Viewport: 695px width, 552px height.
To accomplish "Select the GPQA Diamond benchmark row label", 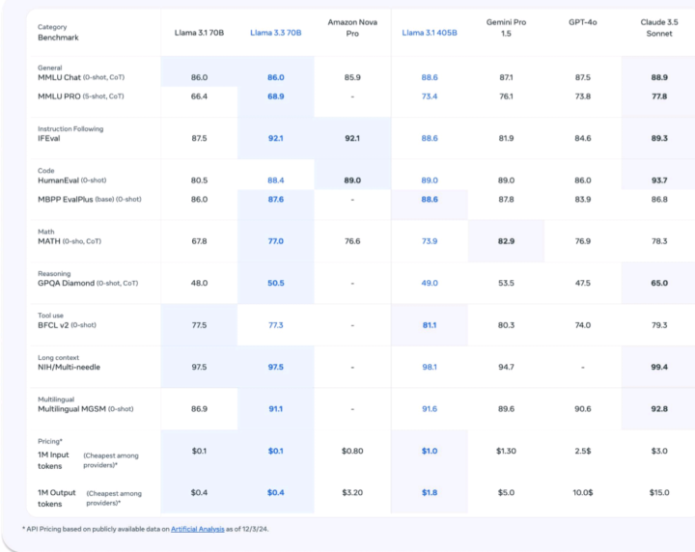I will [87, 283].
